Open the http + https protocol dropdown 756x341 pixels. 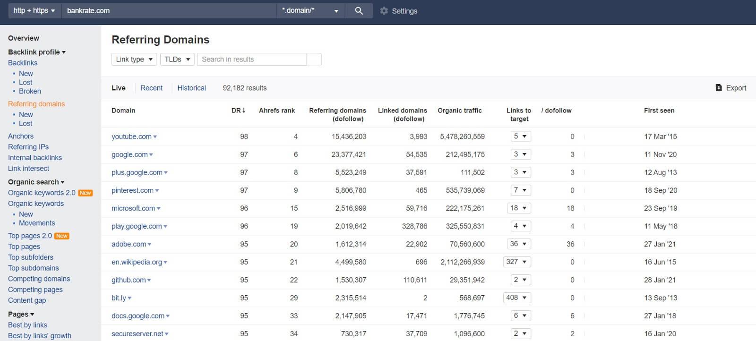tap(34, 10)
